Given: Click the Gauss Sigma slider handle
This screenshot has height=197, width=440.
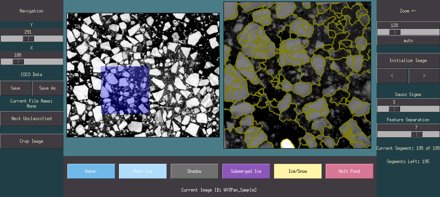Looking at the screenshot, I should (394, 109).
